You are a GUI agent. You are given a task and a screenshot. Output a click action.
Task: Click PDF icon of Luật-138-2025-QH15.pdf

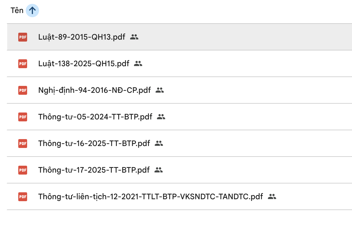coord(23,64)
